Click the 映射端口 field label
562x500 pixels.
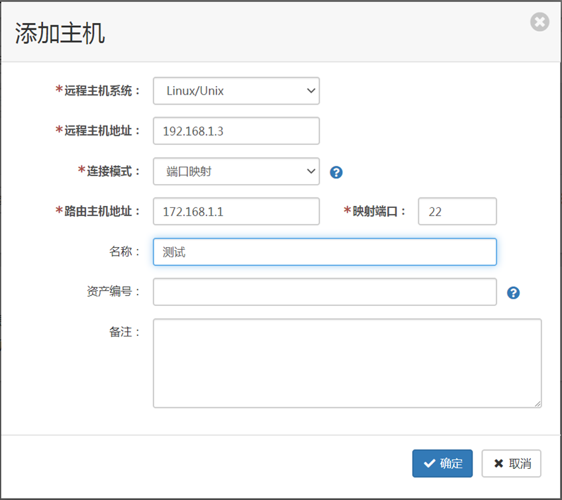[375, 211]
